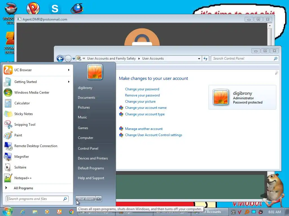Click search magnifier icon in Control Panel
Screen dimensions: 289x216
click(275, 58)
